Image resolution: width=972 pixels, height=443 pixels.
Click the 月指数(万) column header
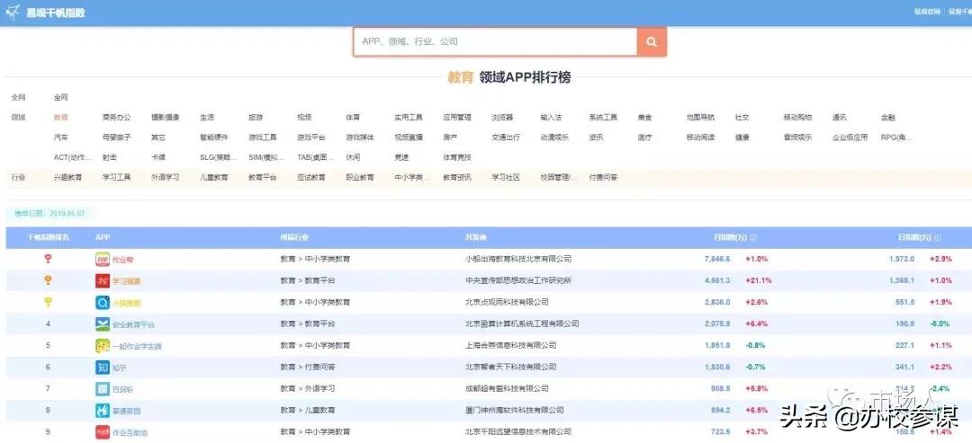point(730,237)
